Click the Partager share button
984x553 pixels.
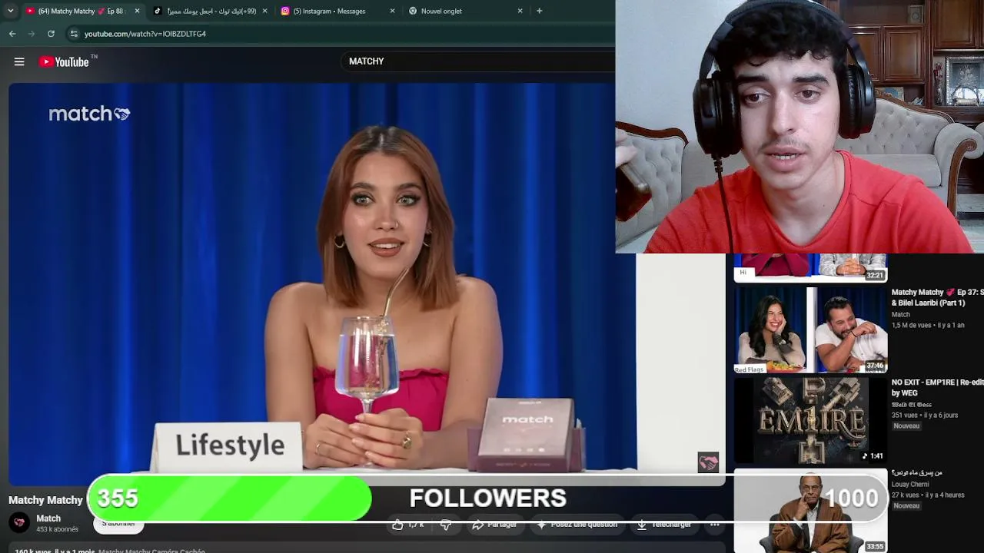494,524
